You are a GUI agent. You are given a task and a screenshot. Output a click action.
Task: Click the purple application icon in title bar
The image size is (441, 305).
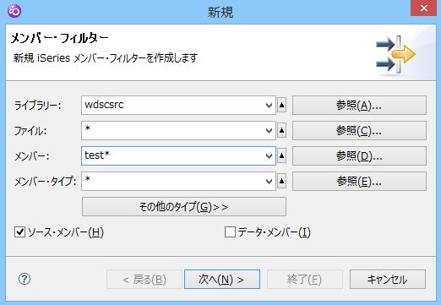14,11
